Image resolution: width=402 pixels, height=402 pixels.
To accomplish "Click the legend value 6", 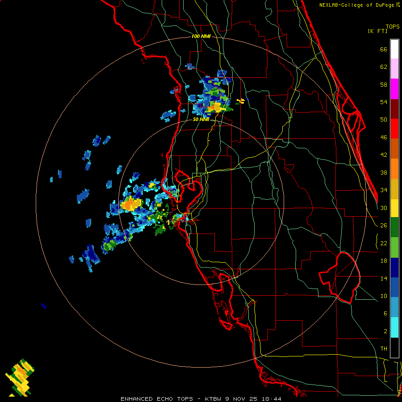I will 385,314.
